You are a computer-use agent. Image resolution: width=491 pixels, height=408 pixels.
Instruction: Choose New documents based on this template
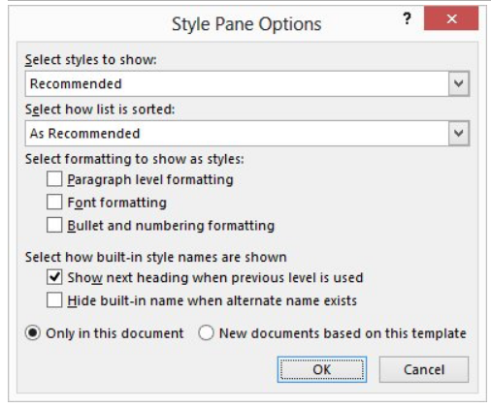coord(206,333)
